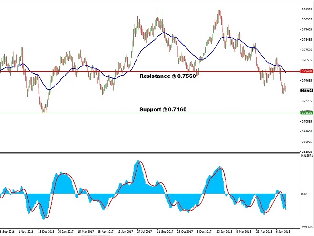The width and height of the screenshot is (314, 236).
Task: Click the black 0.73734 current price tag
Action: 306,91
